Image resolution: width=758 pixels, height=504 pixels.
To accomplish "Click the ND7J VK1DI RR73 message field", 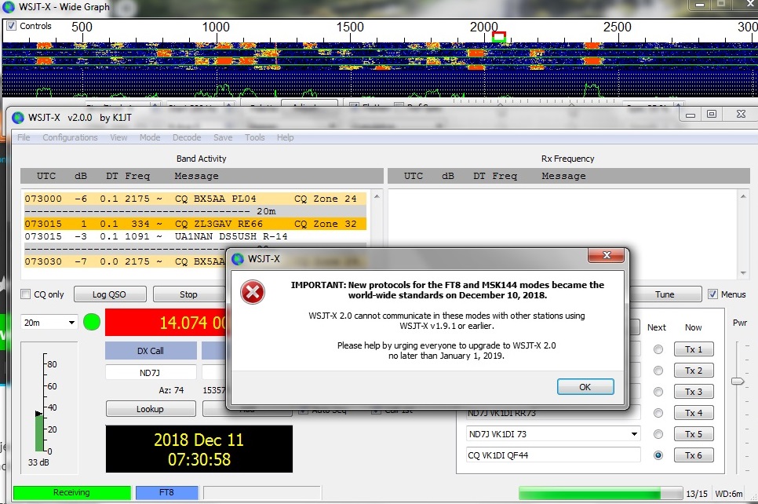I will pos(553,413).
